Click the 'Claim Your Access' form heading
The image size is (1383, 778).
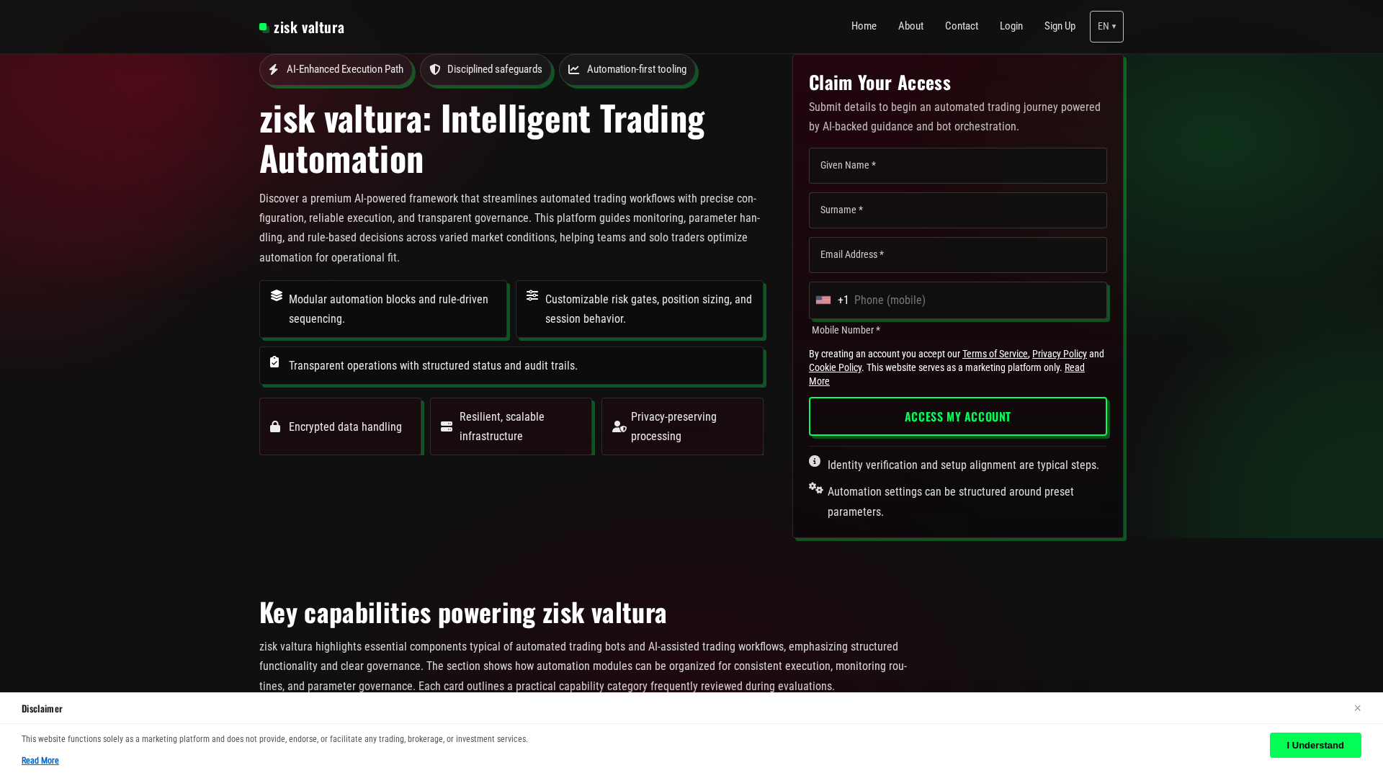pos(880,83)
